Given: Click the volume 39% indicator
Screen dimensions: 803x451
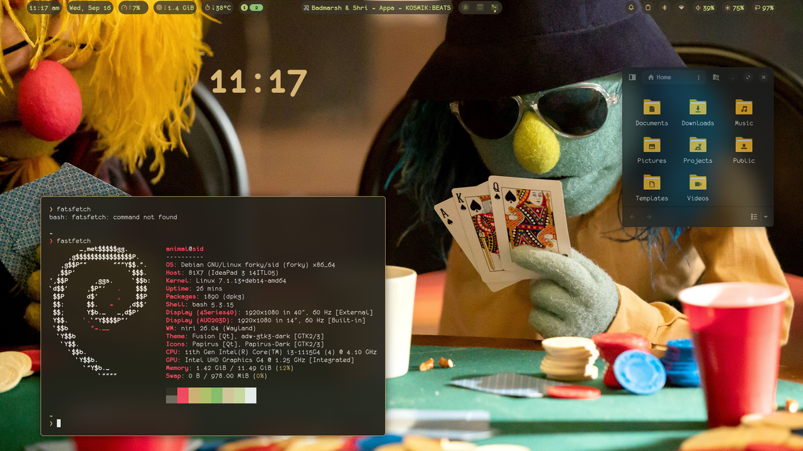Looking at the screenshot, I should [705, 8].
